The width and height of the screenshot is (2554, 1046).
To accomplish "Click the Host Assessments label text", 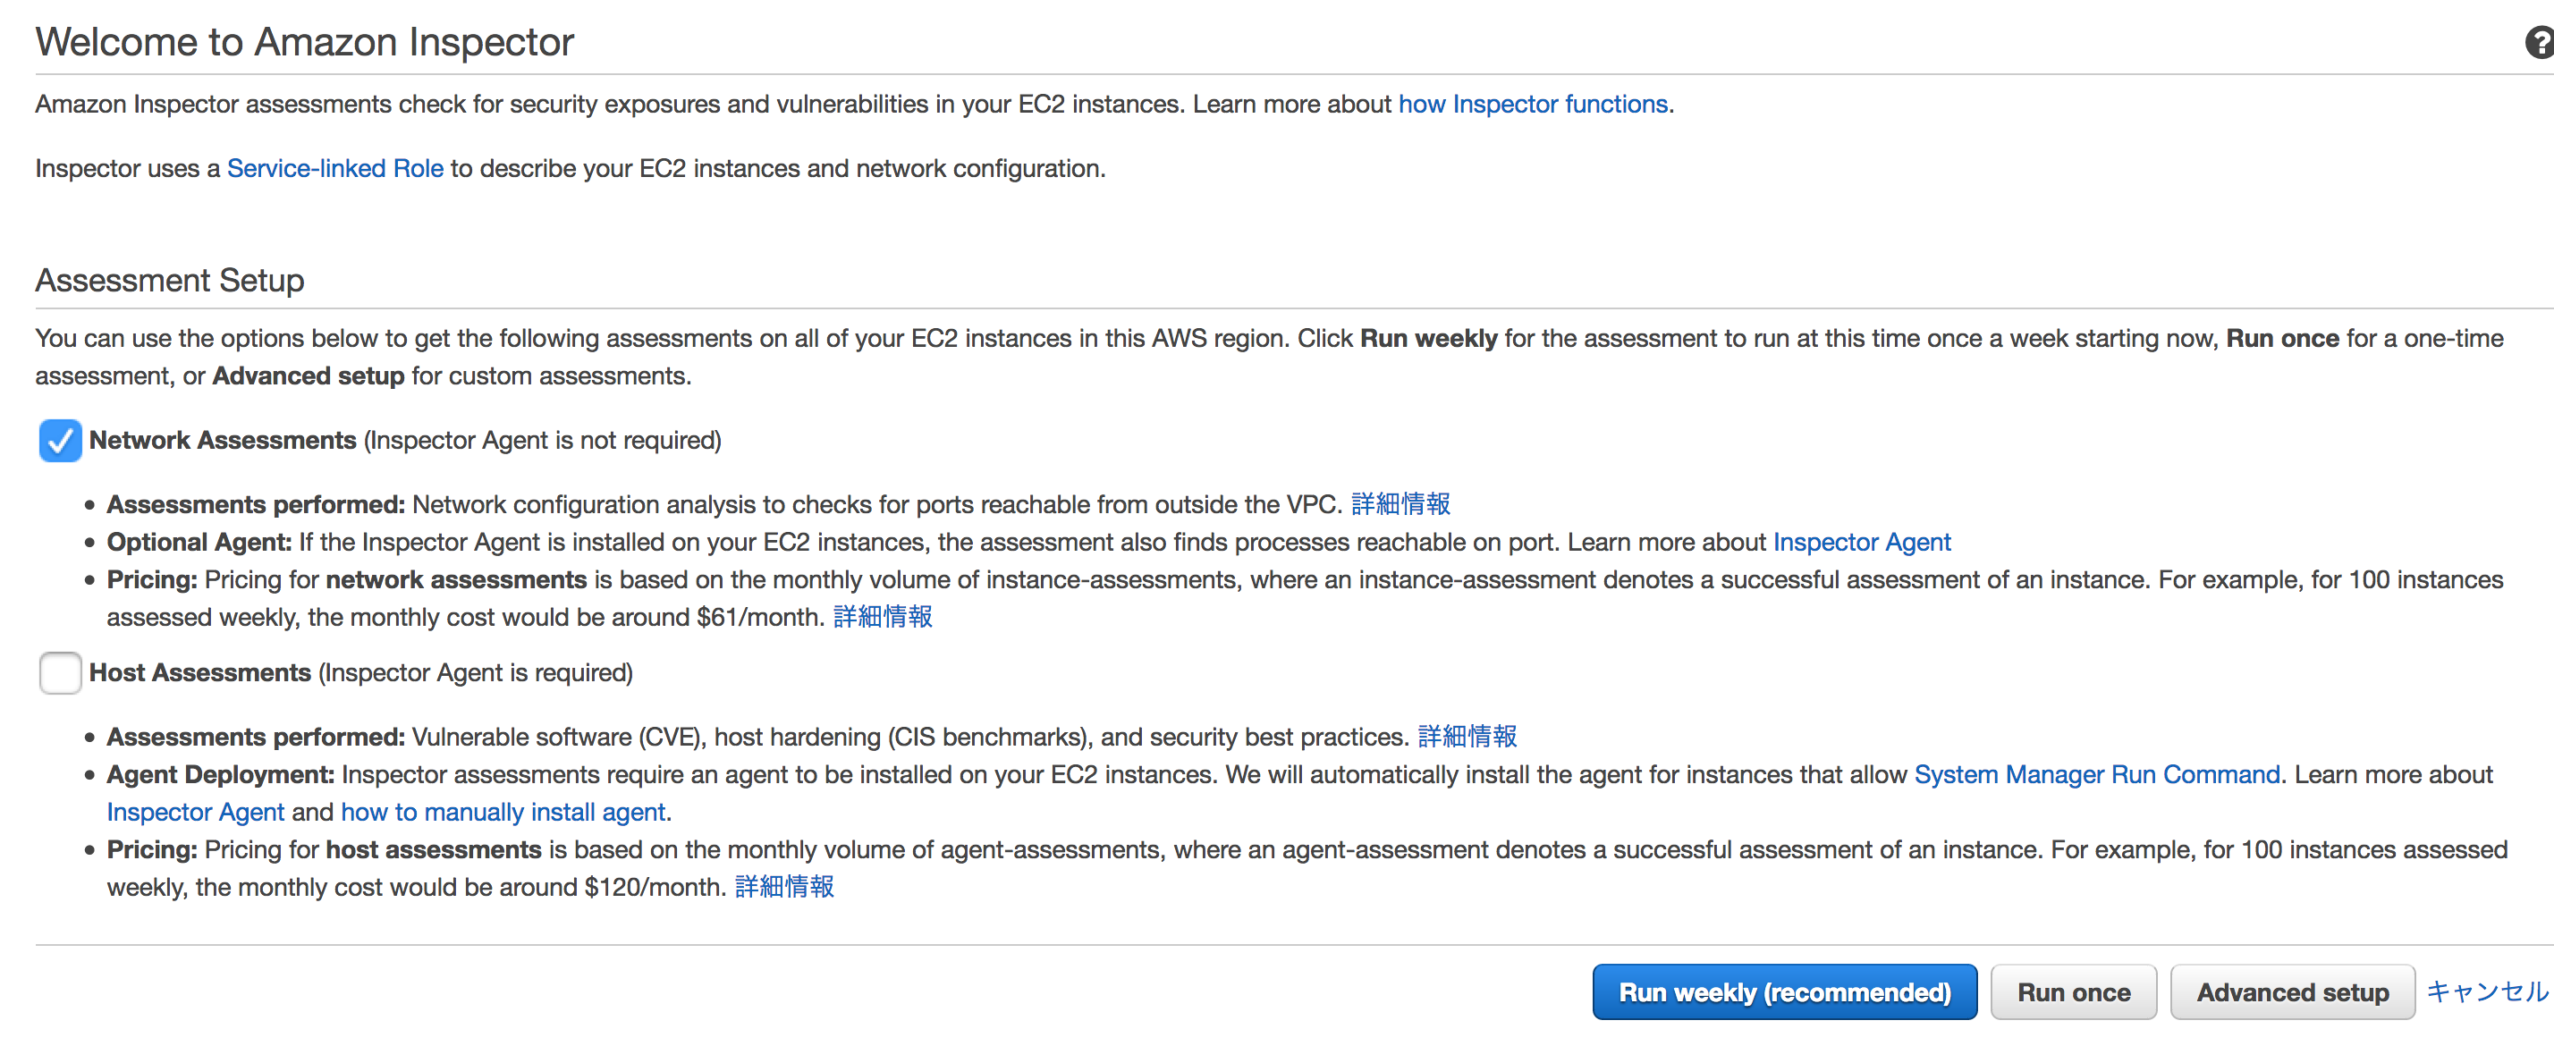I will click(x=200, y=673).
